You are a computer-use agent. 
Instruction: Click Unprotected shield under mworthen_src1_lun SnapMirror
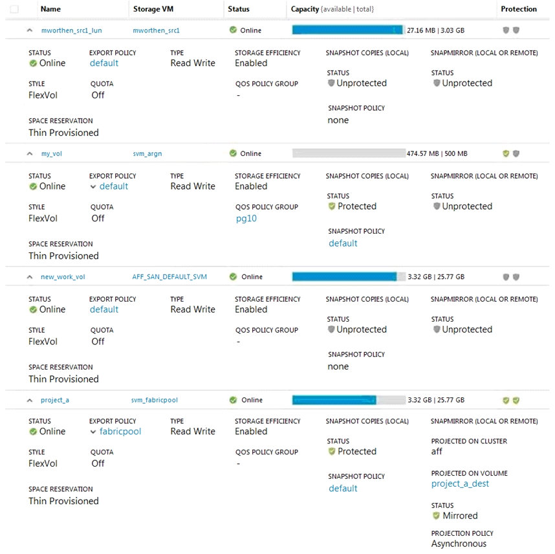pyautogui.click(x=437, y=83)
